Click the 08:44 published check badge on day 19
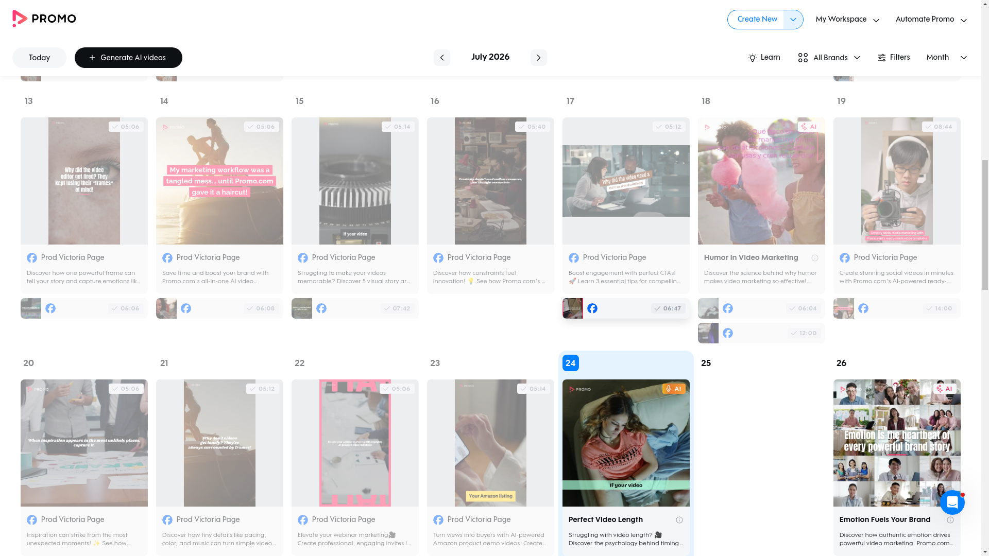 [x=939, y=127]
